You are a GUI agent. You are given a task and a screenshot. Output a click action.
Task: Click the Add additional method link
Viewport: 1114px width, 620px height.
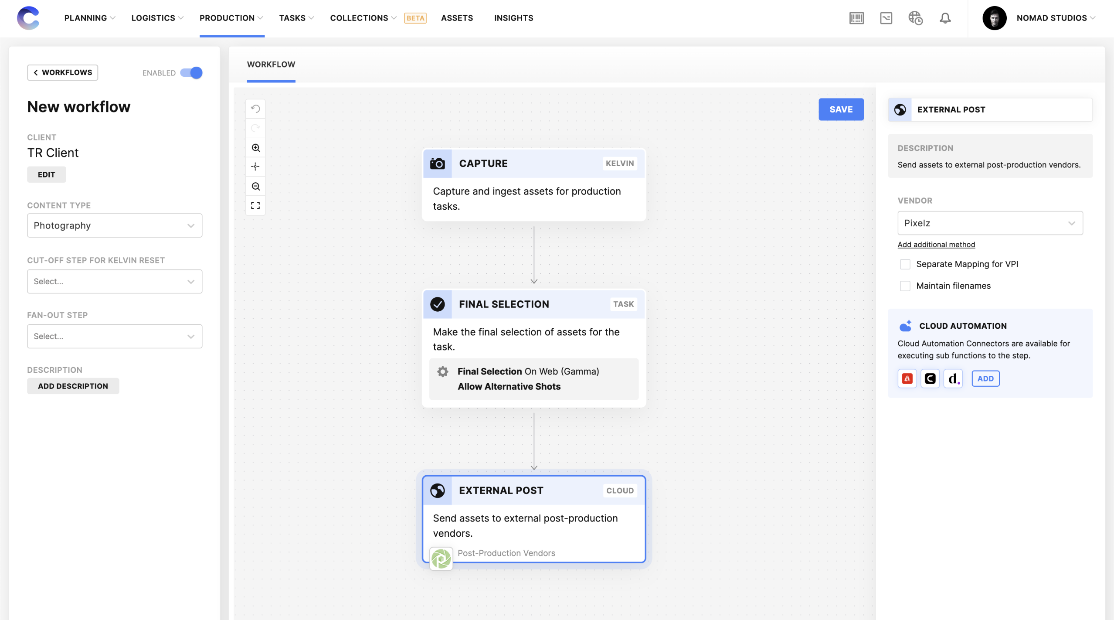pos(936,244)
